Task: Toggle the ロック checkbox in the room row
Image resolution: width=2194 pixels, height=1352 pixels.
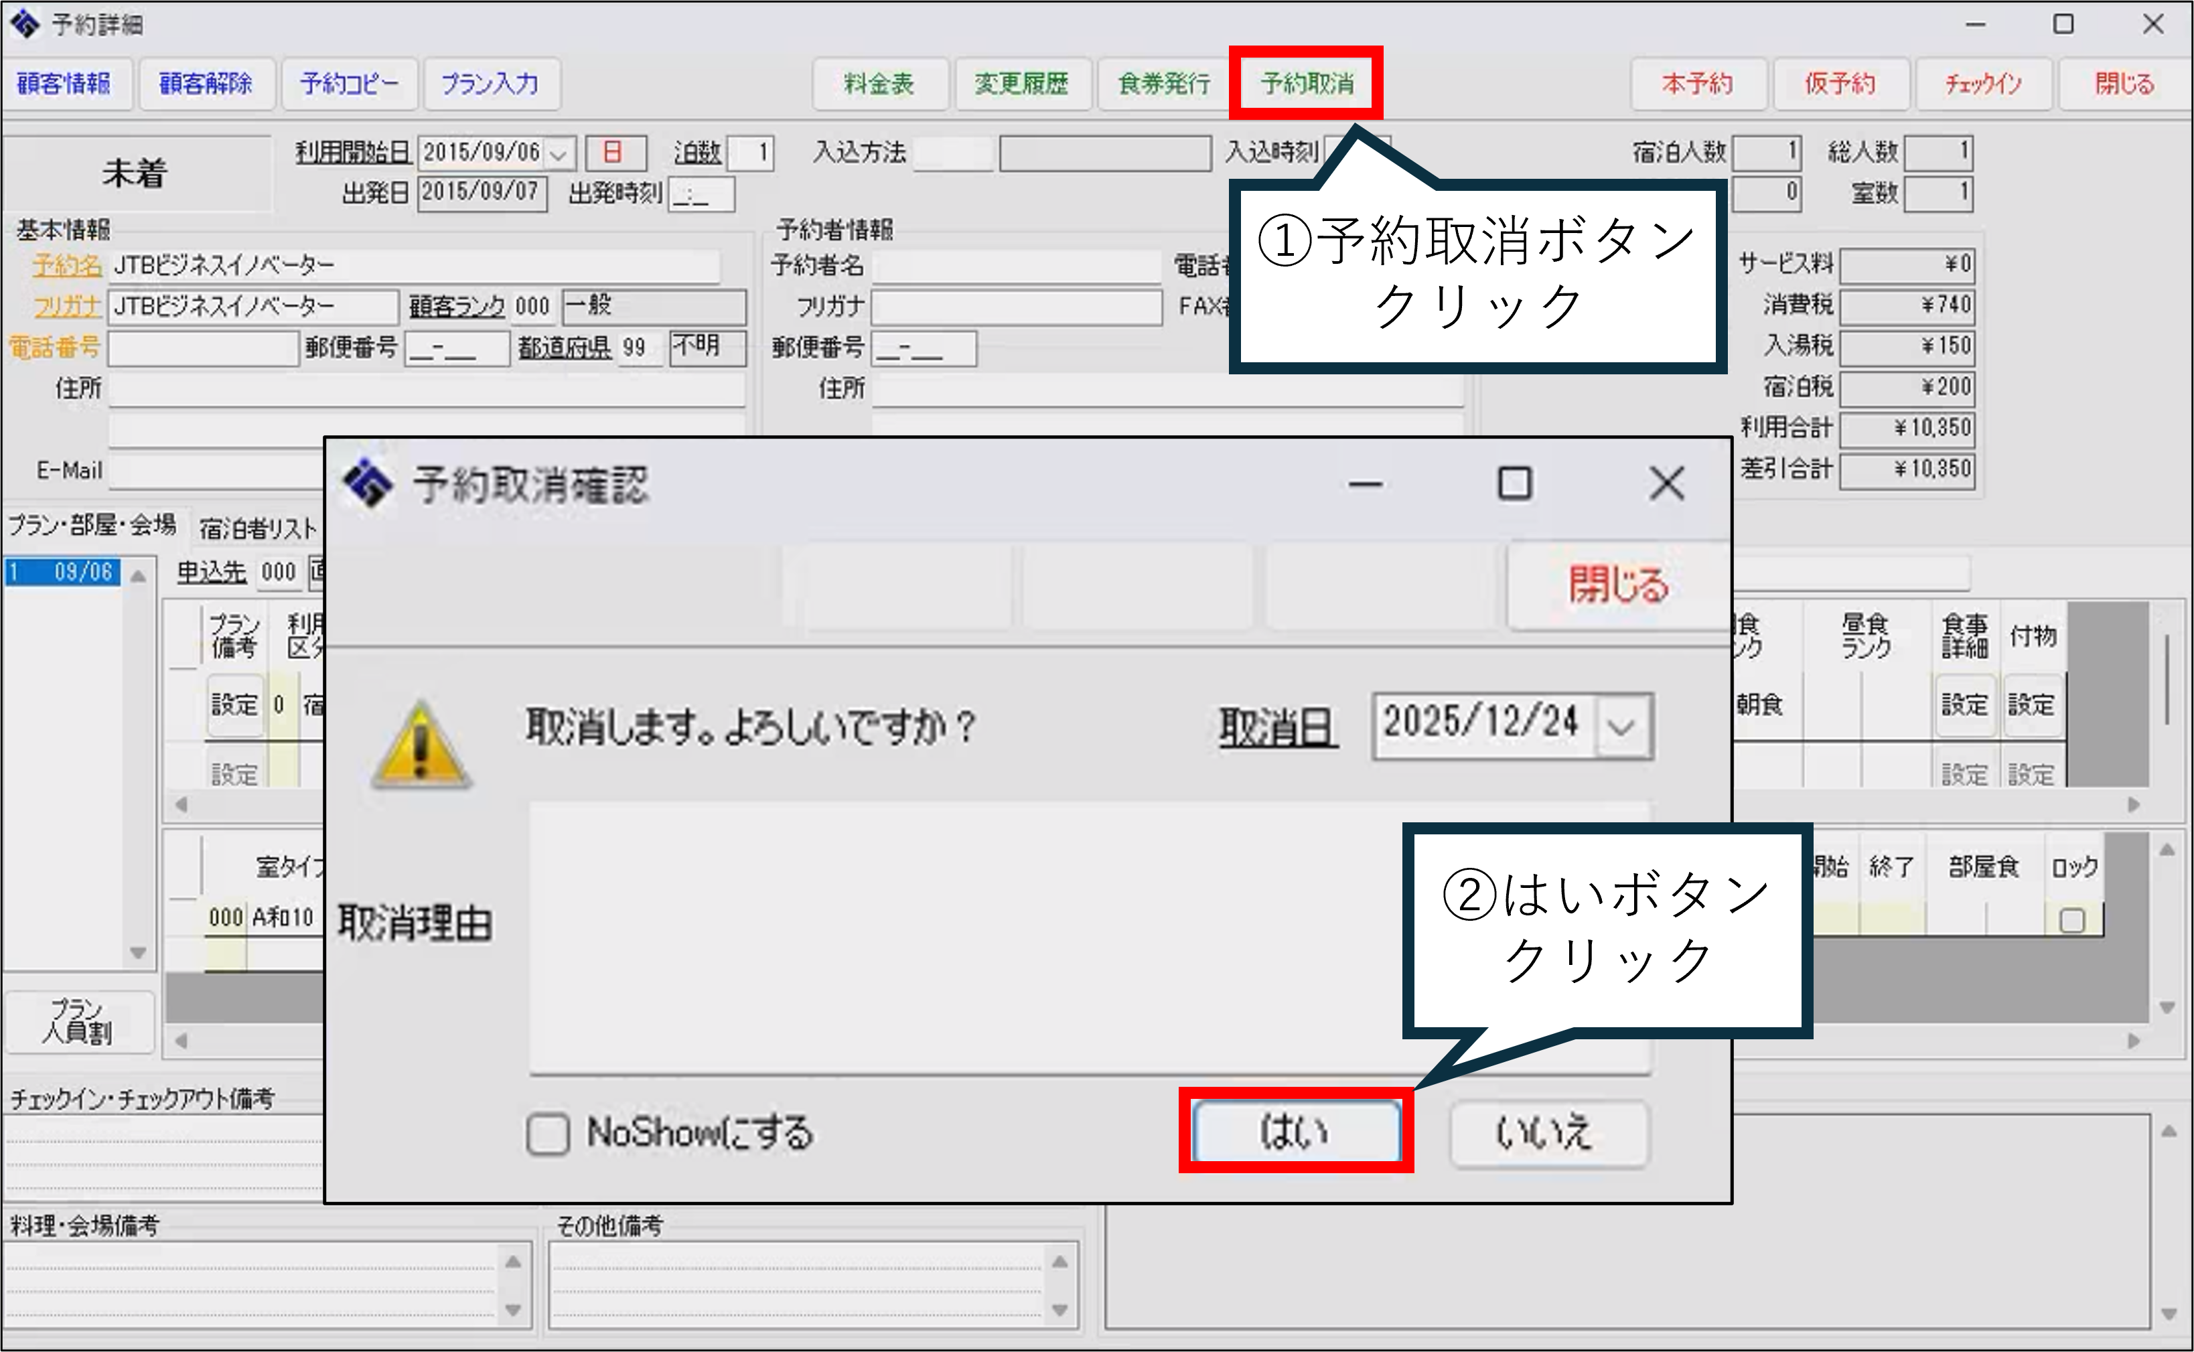Action: (2071, 920)
